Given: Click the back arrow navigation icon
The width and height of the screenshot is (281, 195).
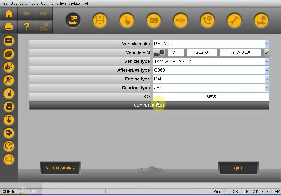Looking at the screenshot, I should (26, 14).
